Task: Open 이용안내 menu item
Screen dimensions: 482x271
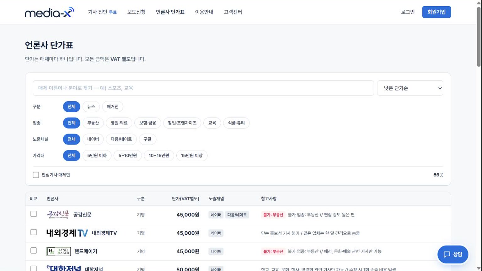Action: tap(204, 12)
